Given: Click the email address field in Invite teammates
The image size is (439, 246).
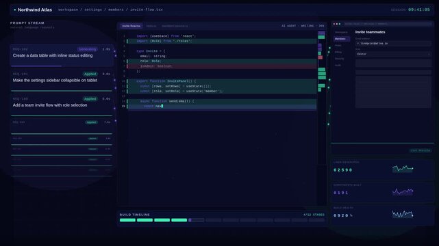Looking at the screenshot, I should pos(393,44).
